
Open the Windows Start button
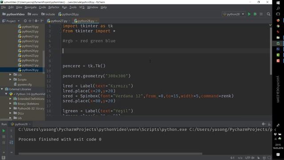[278, 3]
